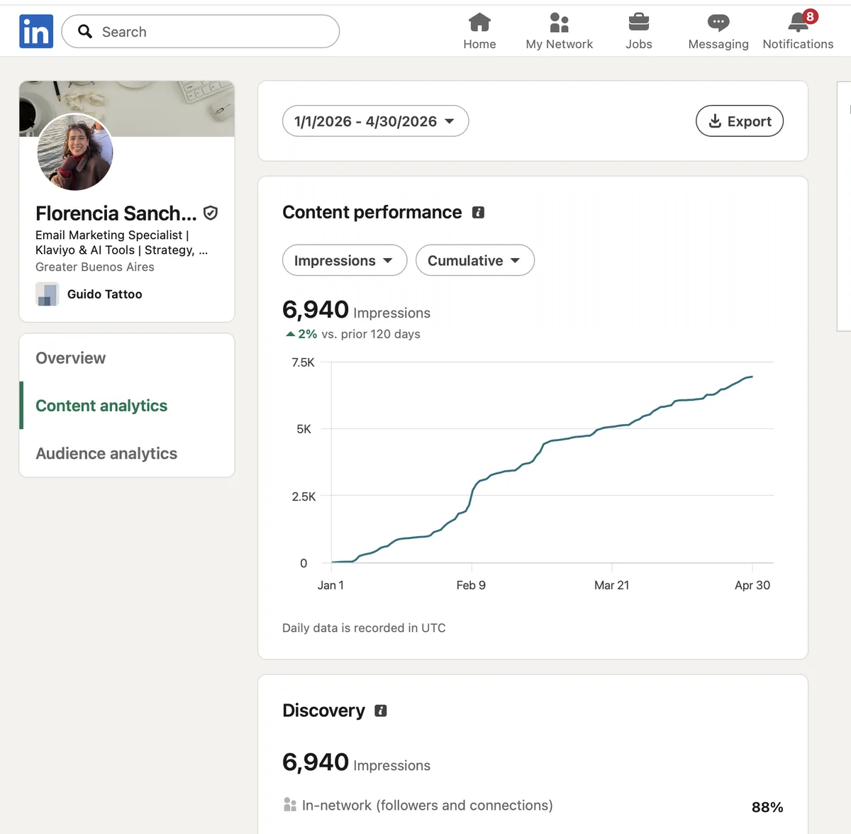This screenshot has width=851, height=834.
Task: Open the 1/1/2026 - 4/30/2026 date range dropdown
Action: (375, 121)
